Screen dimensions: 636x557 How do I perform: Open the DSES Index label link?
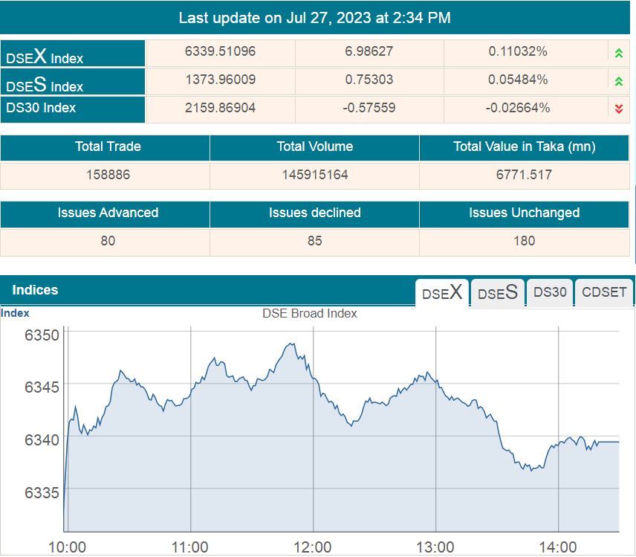coord(45,85)
